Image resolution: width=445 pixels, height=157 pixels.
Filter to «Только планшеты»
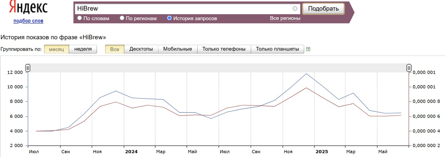(277, 49)
